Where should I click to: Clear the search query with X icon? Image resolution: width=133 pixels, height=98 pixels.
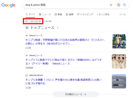coord(111,5)
